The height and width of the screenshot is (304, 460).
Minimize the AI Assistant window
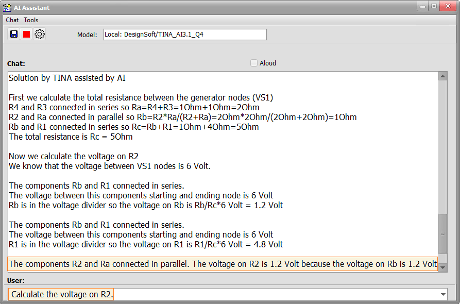(x=423, y=6)
